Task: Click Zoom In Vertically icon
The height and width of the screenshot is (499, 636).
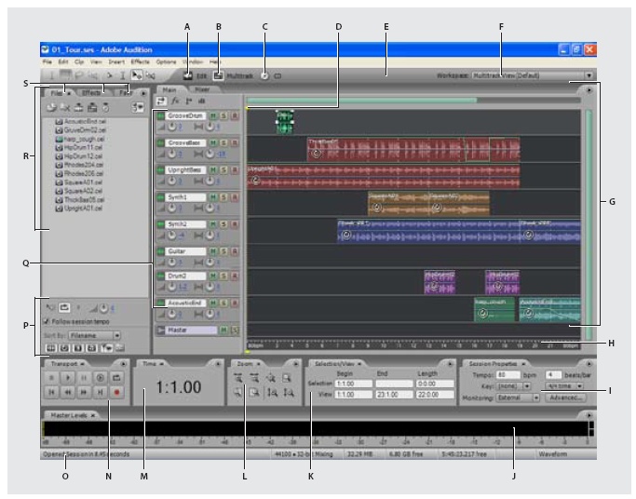Action: [273, 392]
